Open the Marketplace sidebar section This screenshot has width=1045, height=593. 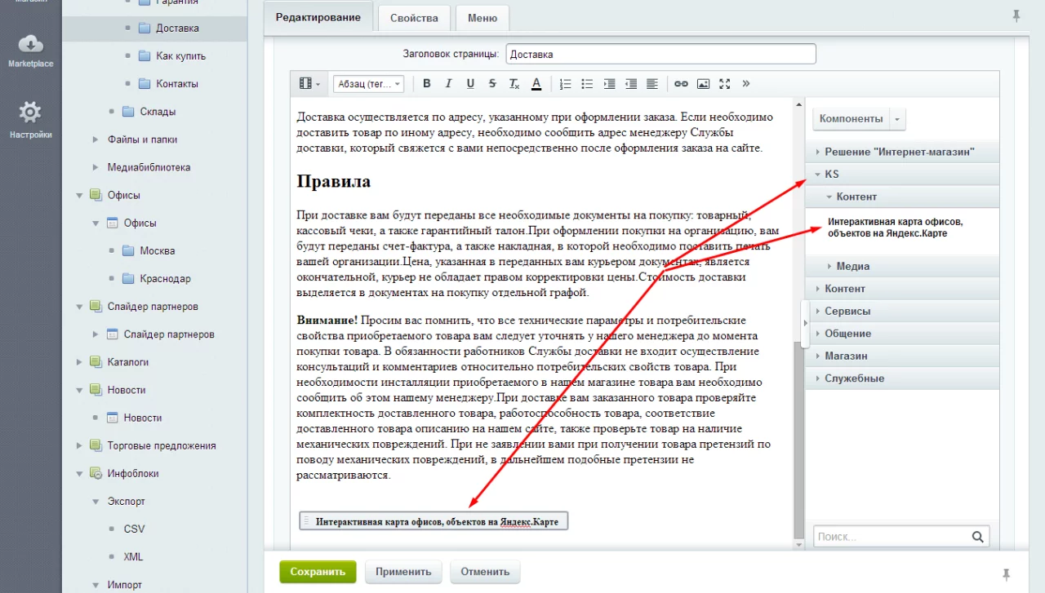click(x=30, y=51)
